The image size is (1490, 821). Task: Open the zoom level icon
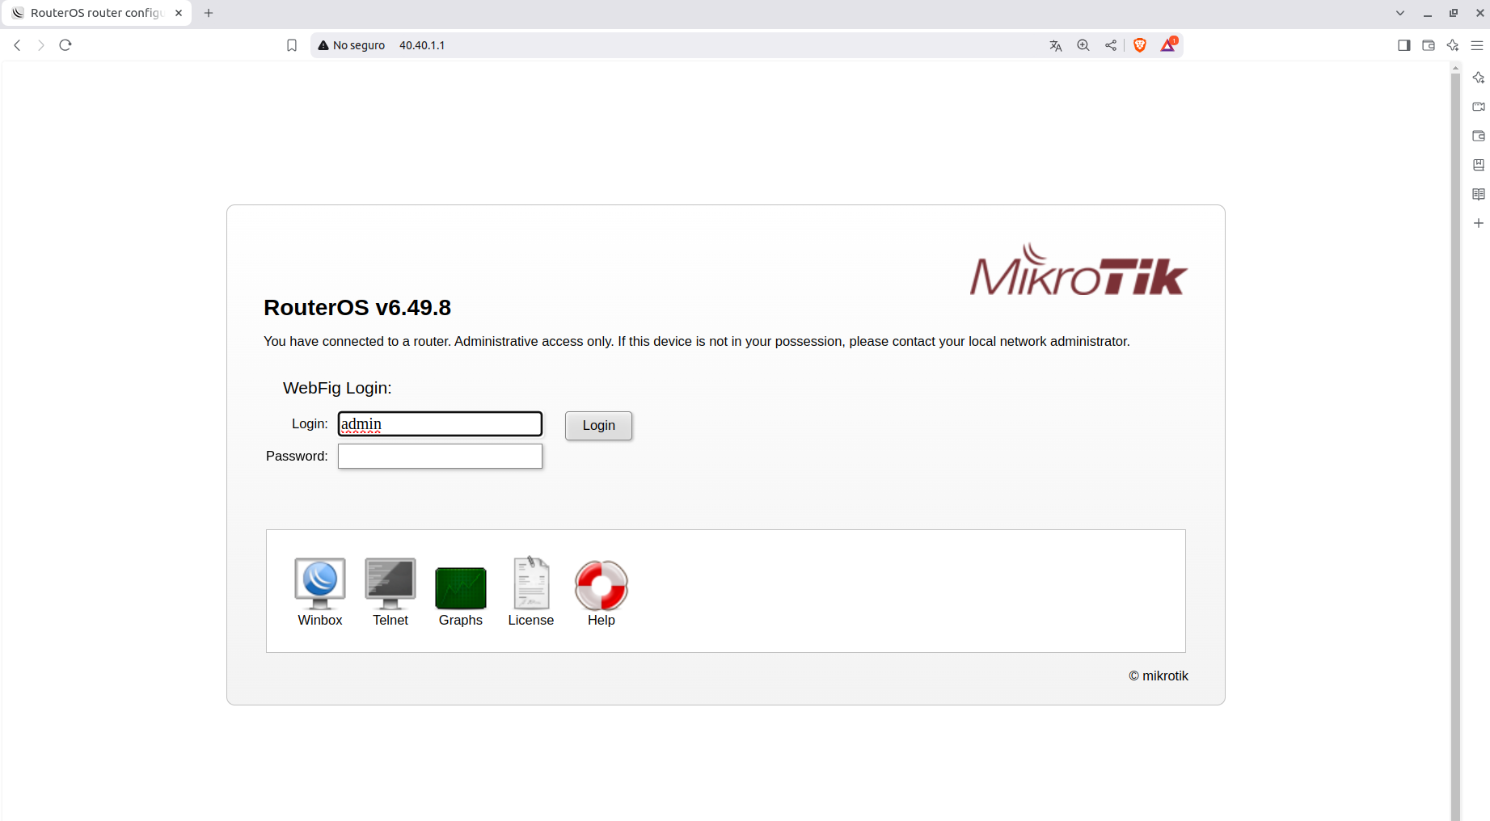(1083, 45)
